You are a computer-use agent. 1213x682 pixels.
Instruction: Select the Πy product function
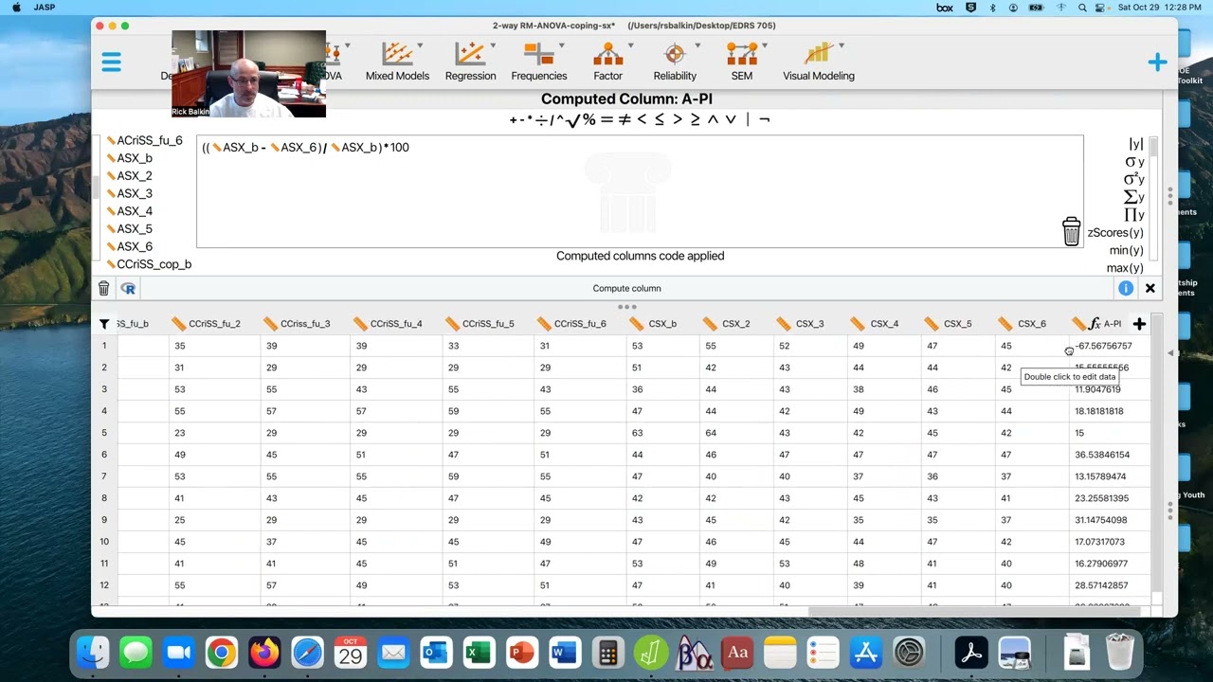tap(1134, 215)
